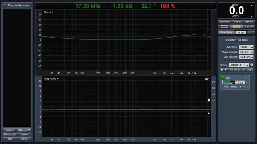
Task: Toggle the small green 26c display indicator
Action: pos(246,78)
